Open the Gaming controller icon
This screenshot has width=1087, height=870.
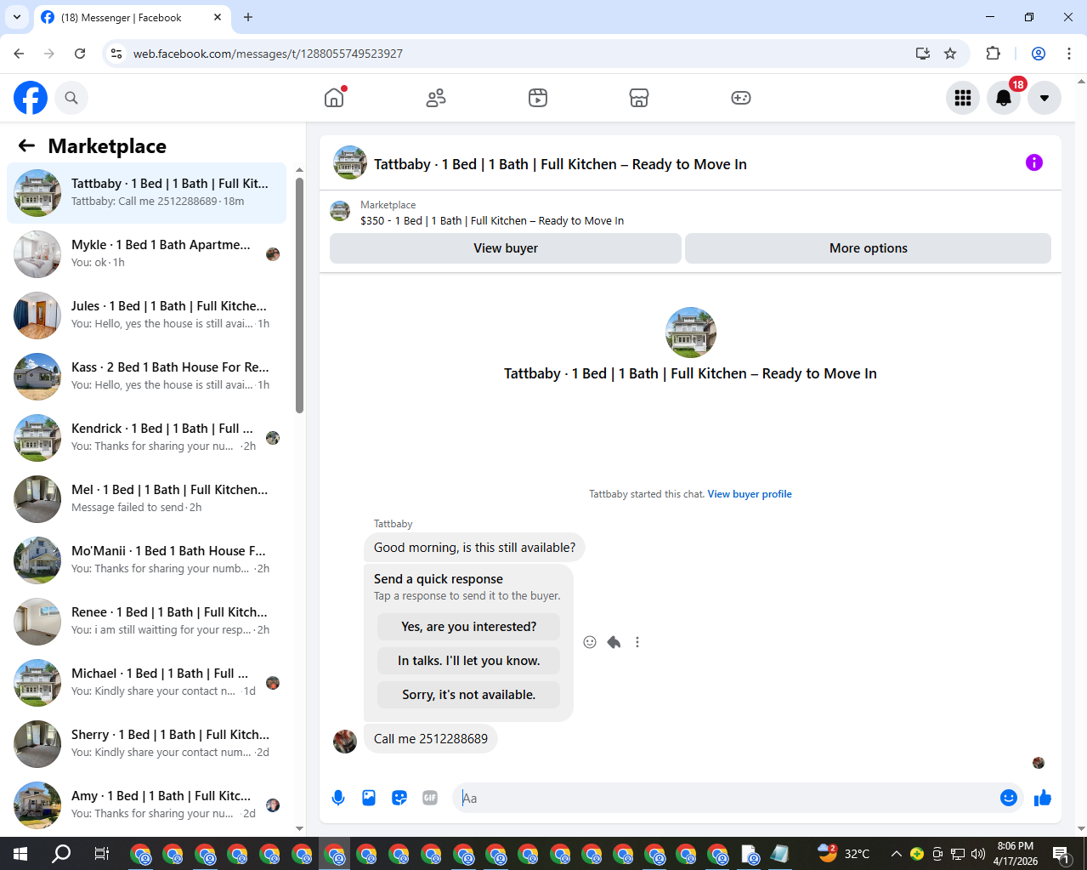point(741,98)
